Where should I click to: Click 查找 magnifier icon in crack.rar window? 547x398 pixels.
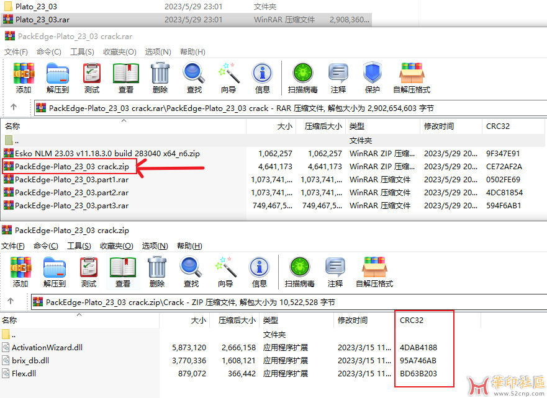pos(194,74)
